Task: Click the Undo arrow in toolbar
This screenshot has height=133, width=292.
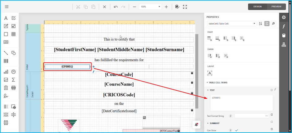Action: [116, 7]
